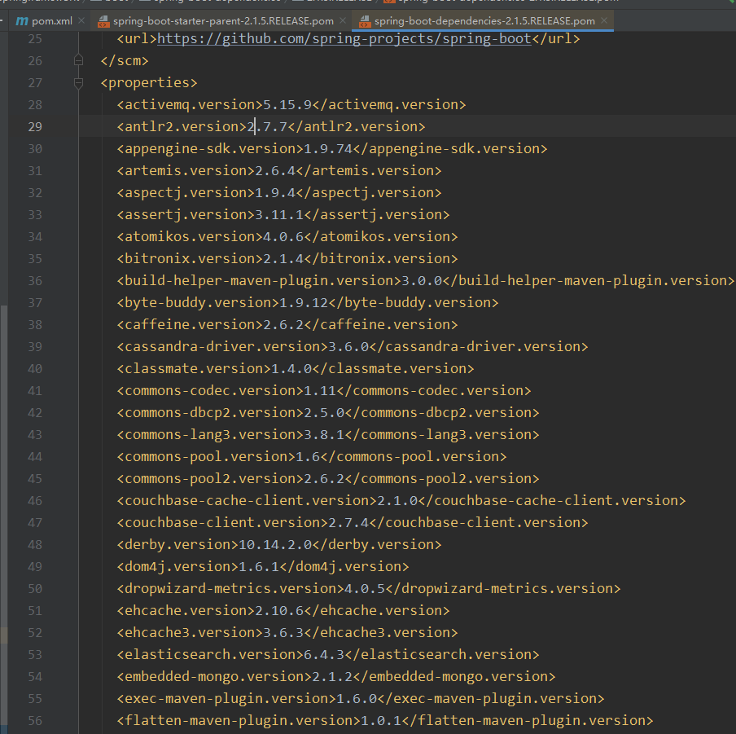Click the activemq.version 5.15.9 line
This screenshot has width=736, height=734.
pos(291,105)
